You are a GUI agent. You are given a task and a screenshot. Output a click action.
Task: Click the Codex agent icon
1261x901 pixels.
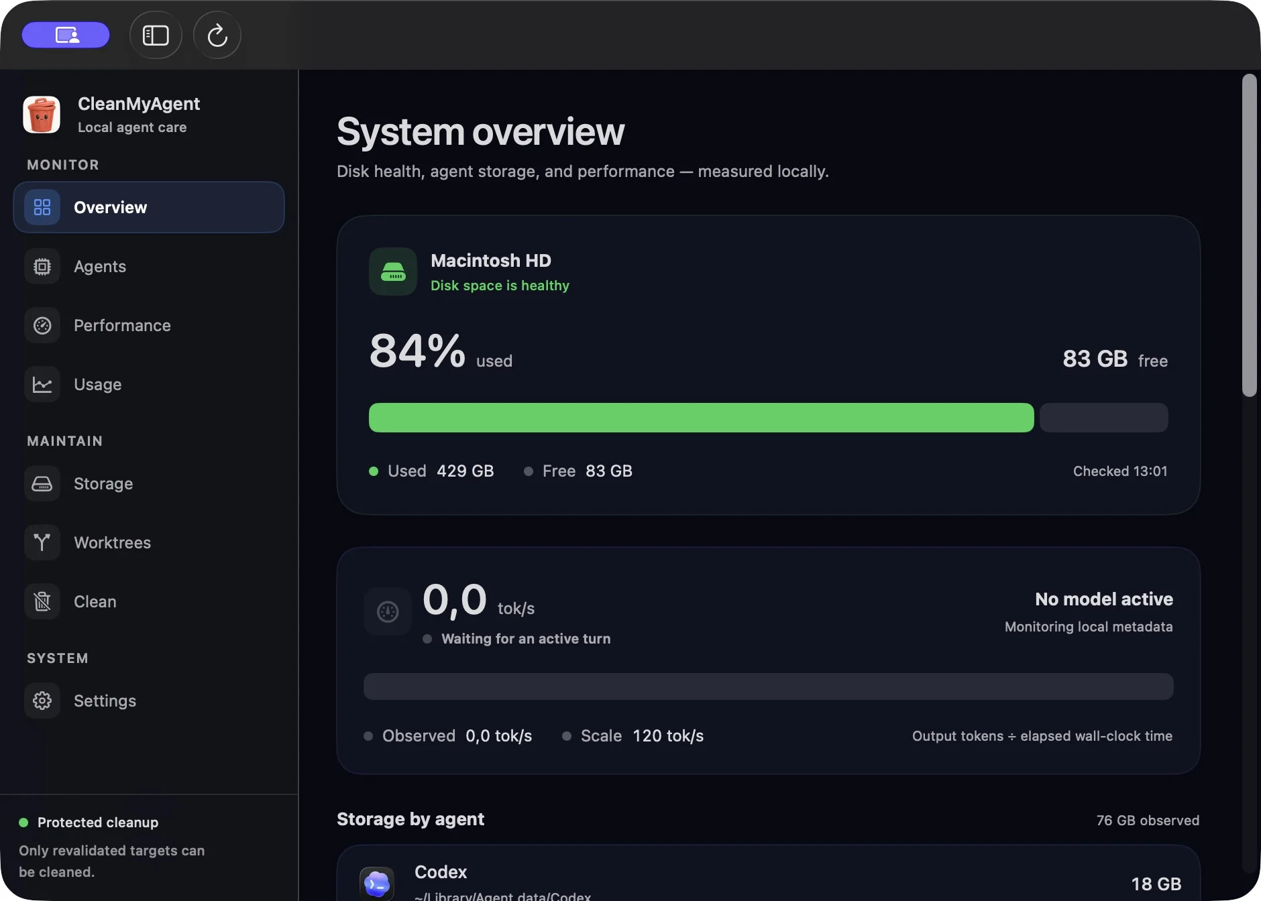pyautogui.click(x=377, y=884)
